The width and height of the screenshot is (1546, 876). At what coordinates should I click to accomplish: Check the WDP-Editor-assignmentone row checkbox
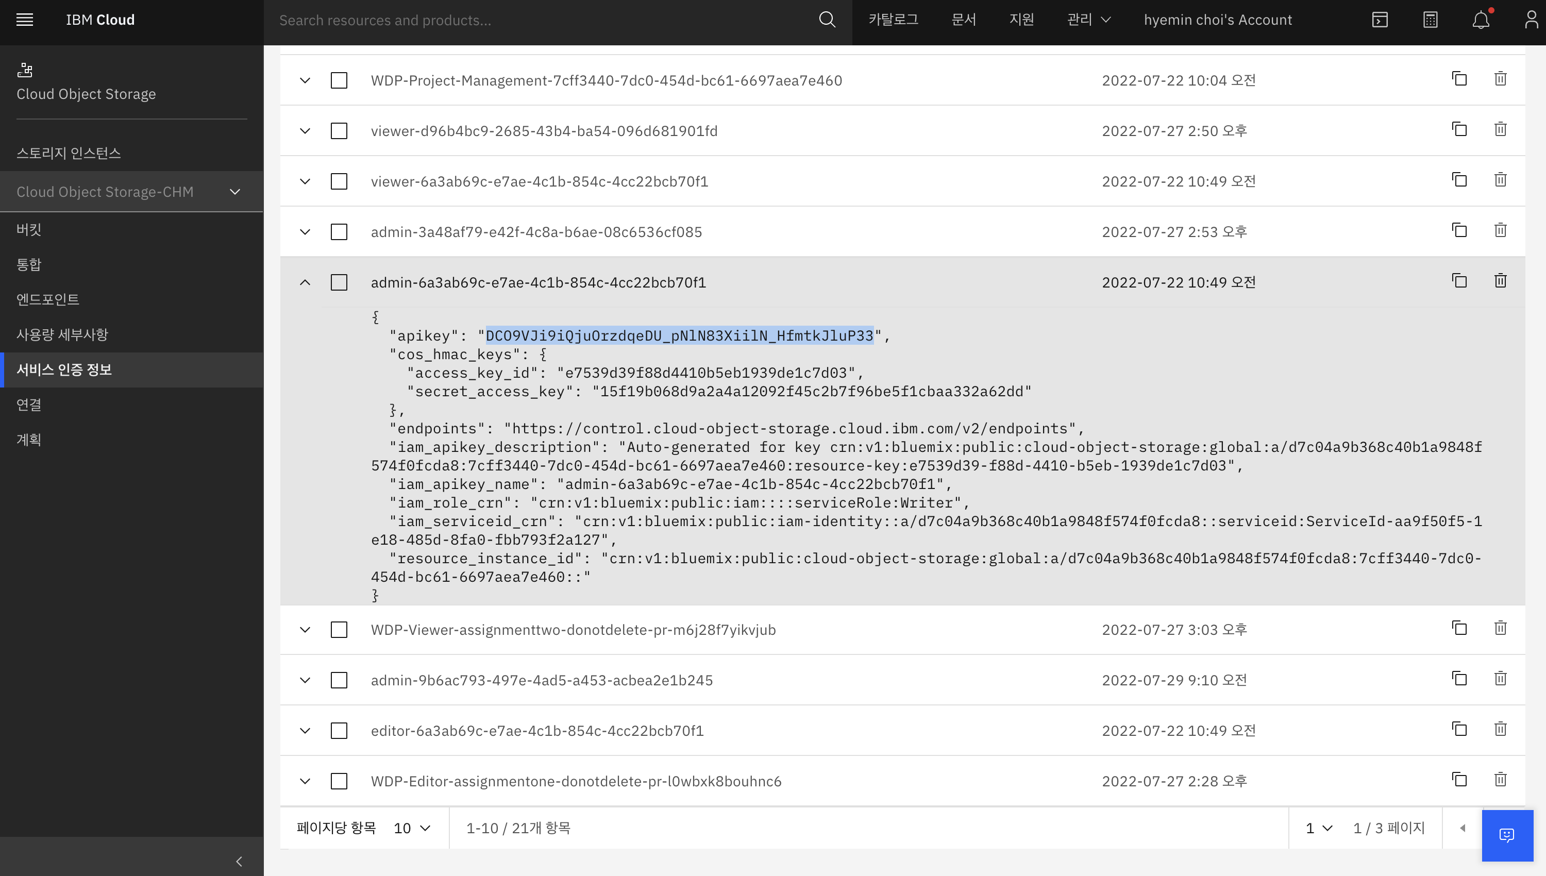pyautogui.click(x=339, y=782)
